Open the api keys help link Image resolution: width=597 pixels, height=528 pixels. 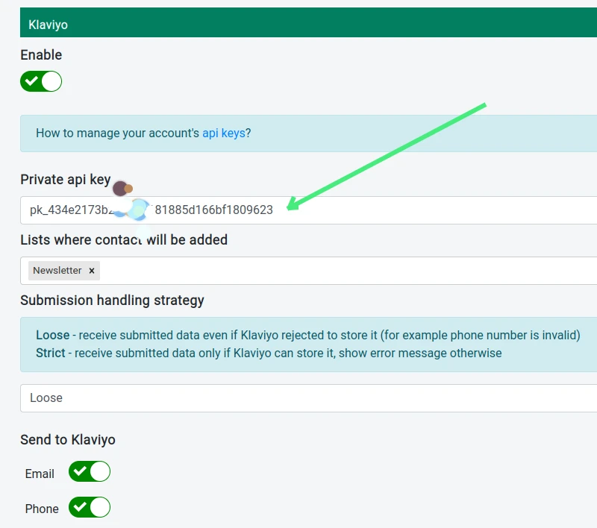tap(224, 133)
